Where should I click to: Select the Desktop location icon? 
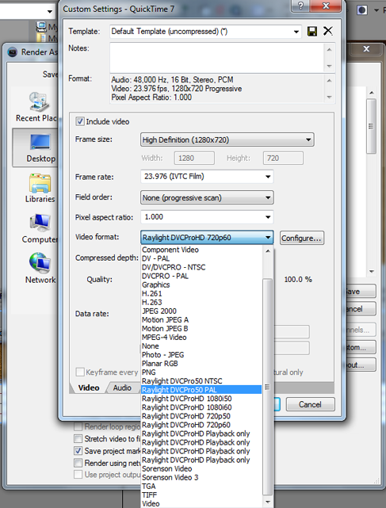36,147
